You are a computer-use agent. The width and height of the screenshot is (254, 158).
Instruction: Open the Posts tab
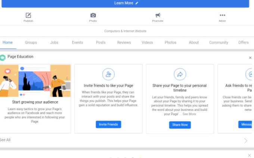tap(100, 42)
